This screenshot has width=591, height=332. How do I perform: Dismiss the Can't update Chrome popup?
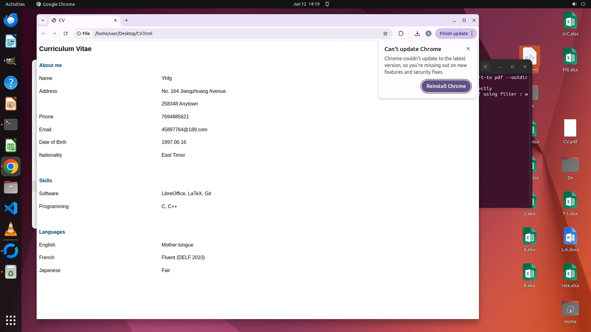coord(468,49)
